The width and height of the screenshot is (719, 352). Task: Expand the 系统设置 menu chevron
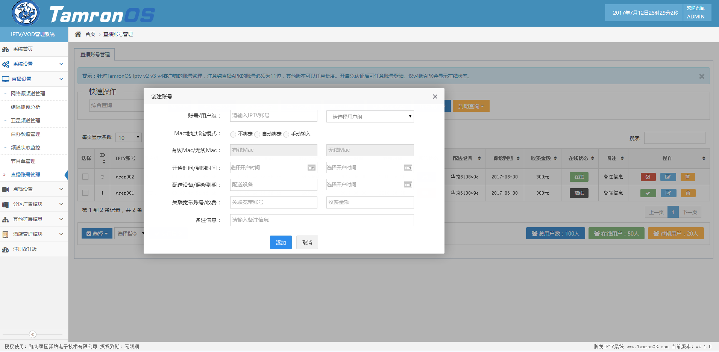tap(61, 64)
